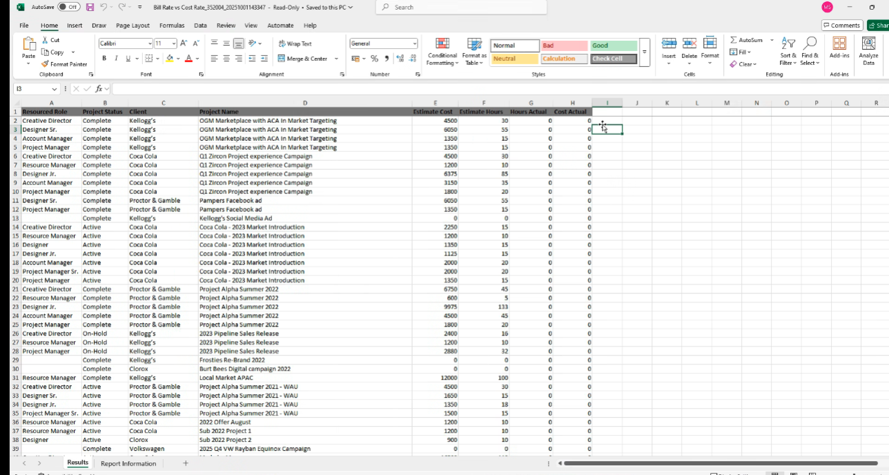Click the Copy button
The height and width of the screenshot is (475, 889).
(x=53, y=52)
